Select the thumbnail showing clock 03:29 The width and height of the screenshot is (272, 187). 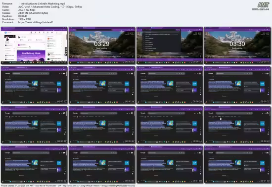coord(102,46)
